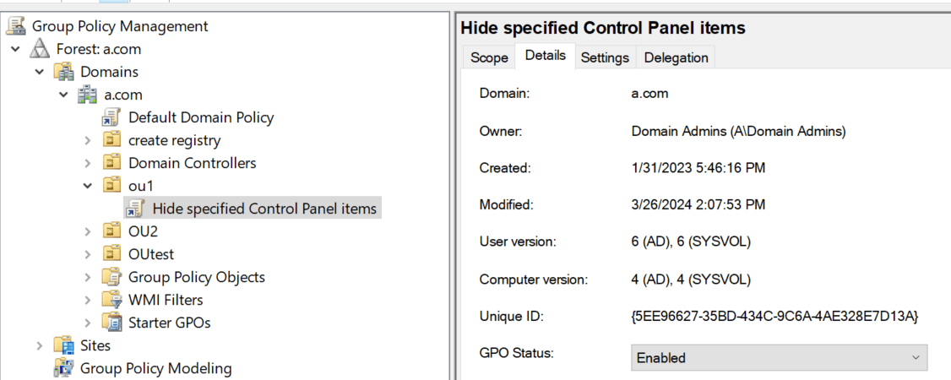Expand the create registry OU
The height and width of the screenshot is (380, 951).
pos(88,141)
